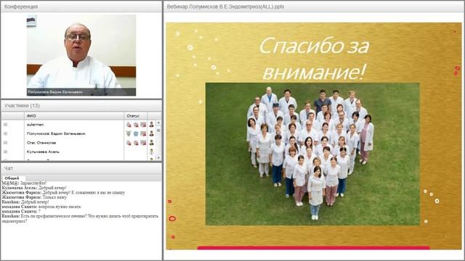Click the M@M@ greeting chat message
This screenshot has height=261, width=465.
(24, 183)
